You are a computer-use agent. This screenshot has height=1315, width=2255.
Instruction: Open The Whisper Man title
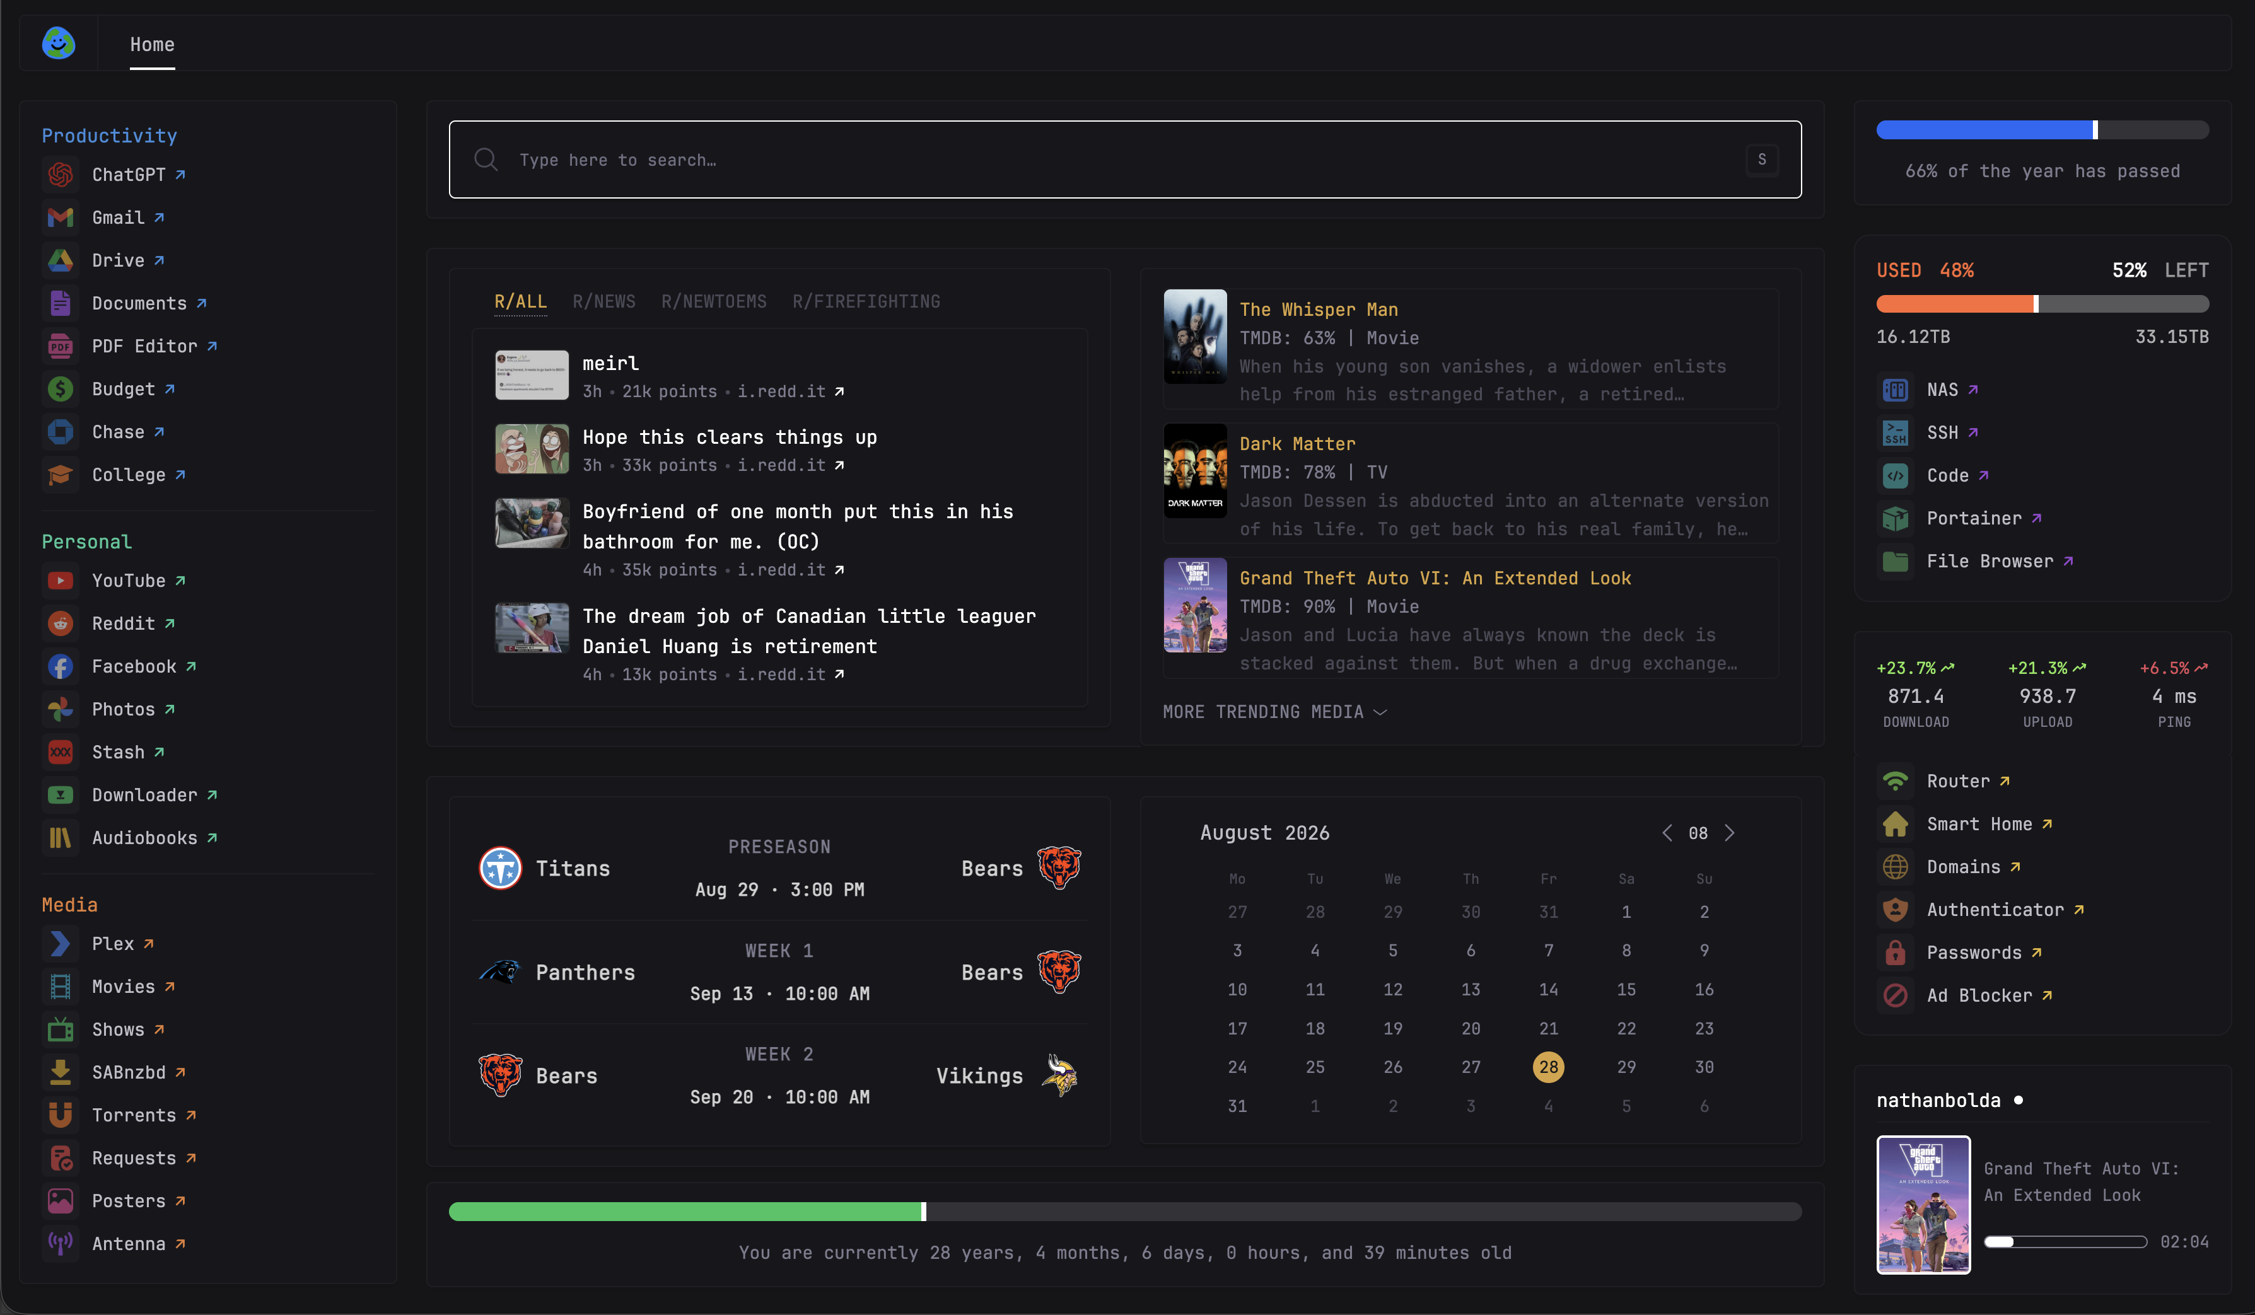pyautogui.click(x=1319, y=310)
